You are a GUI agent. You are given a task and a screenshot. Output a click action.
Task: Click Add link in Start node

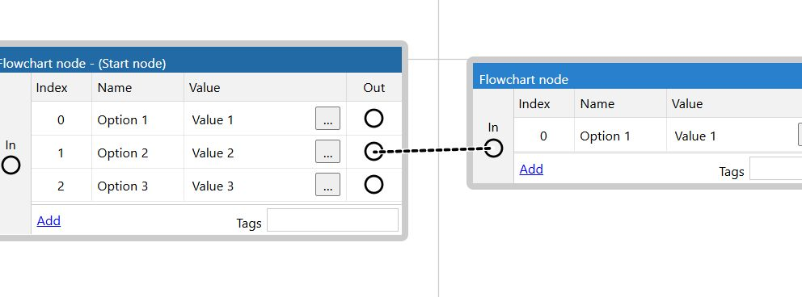click(x=49, y=220)
